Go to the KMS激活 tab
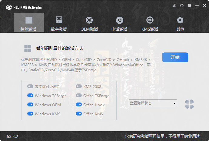Image resolution: width=209 pixels, height=141 pixels. (150, 23)
